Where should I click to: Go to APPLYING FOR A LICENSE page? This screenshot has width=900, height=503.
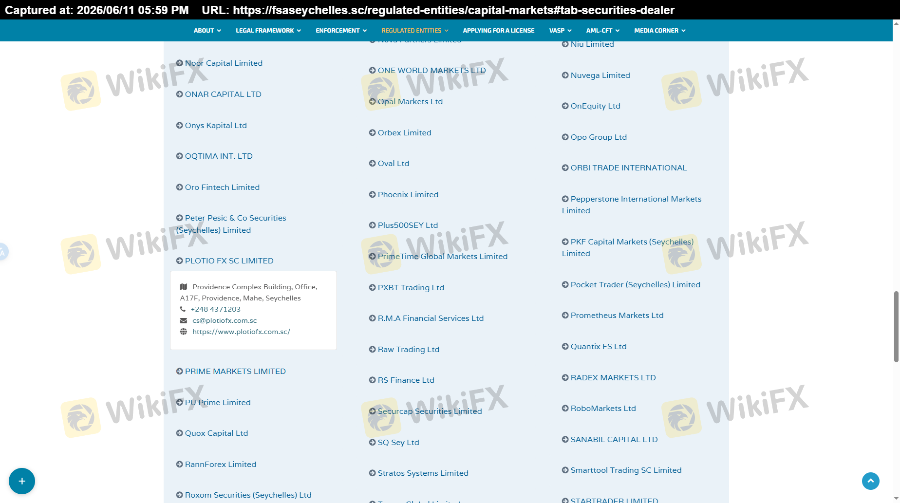[x=499, y=31]
